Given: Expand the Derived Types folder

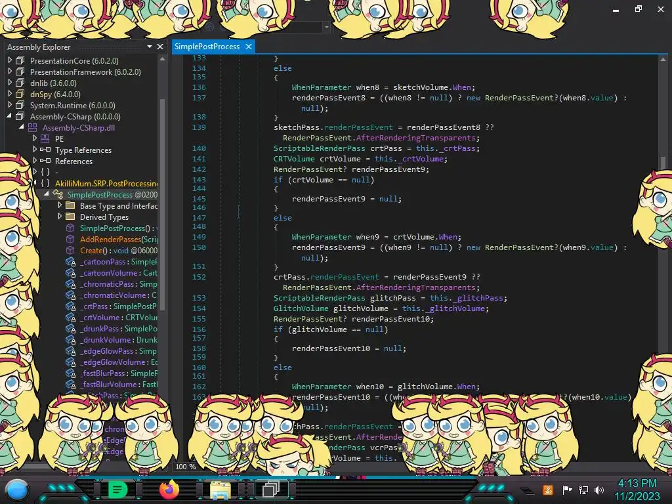Looking at the screenshot, I should [x=60, y=216].
